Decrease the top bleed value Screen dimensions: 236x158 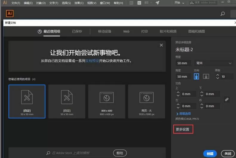pos(178,96)
